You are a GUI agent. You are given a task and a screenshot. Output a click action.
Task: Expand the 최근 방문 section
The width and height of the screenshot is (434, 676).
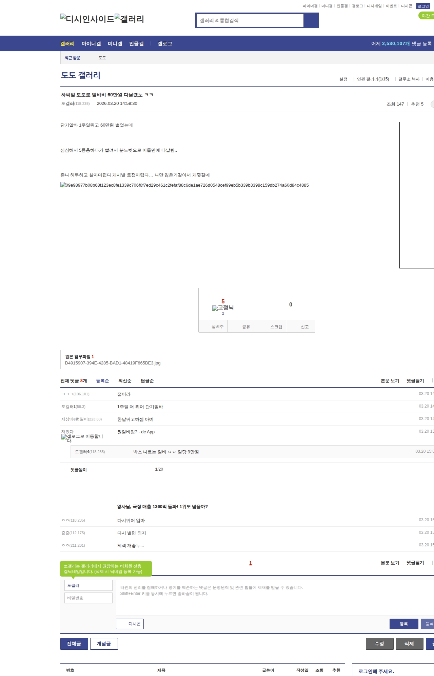[x=72, y=58]
